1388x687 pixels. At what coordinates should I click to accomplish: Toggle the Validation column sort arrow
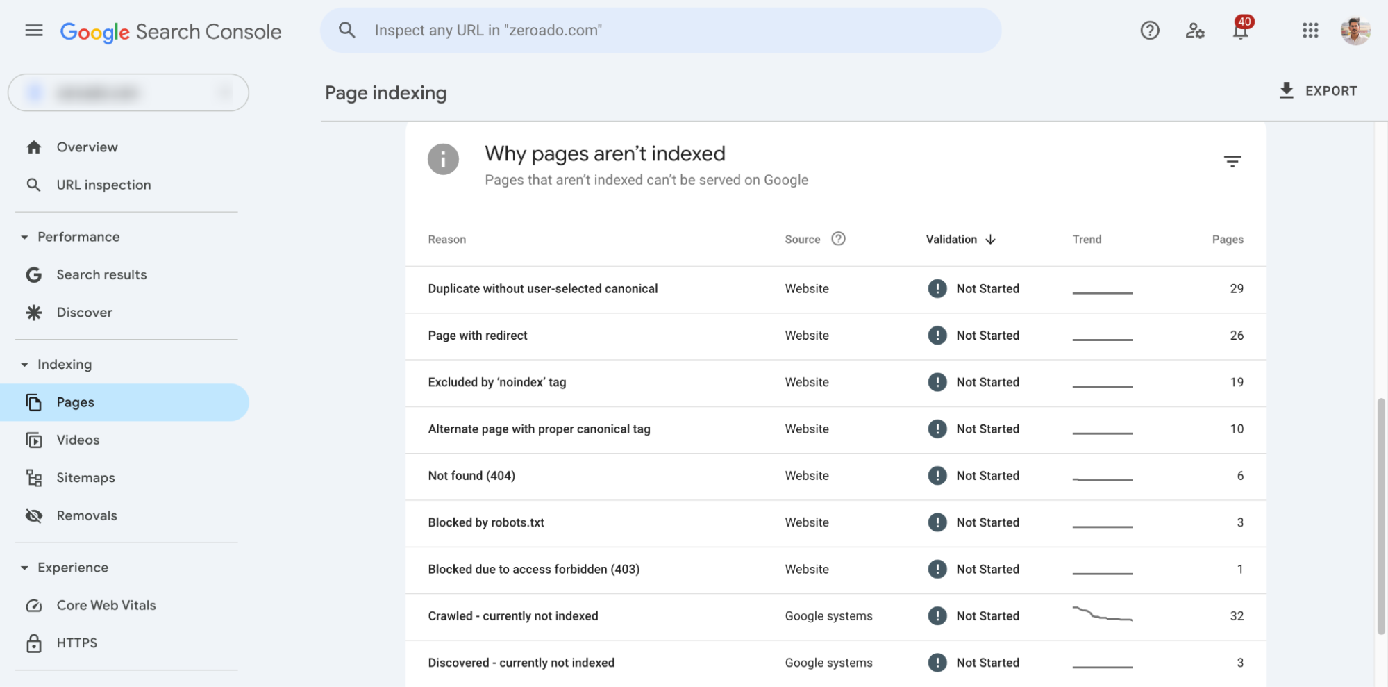[991, 239]
